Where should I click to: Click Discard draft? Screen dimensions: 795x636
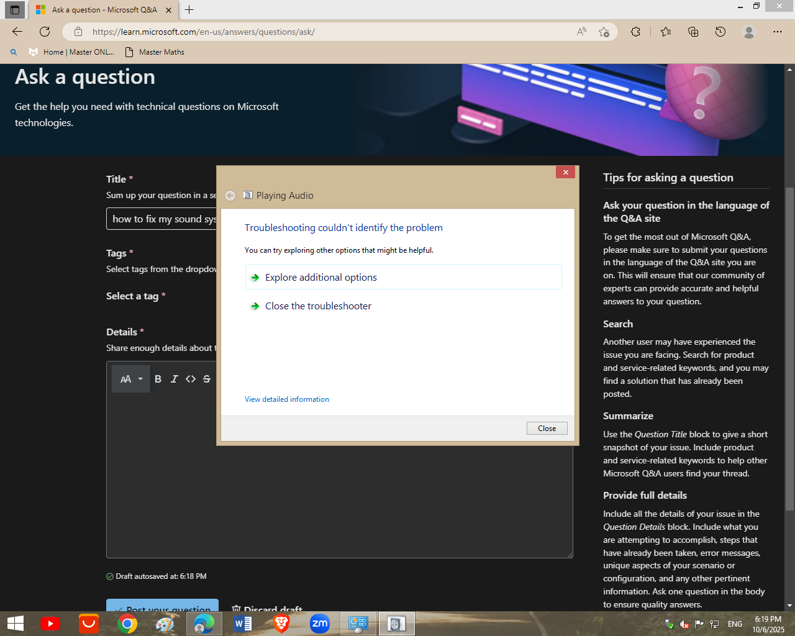(267, 609)
